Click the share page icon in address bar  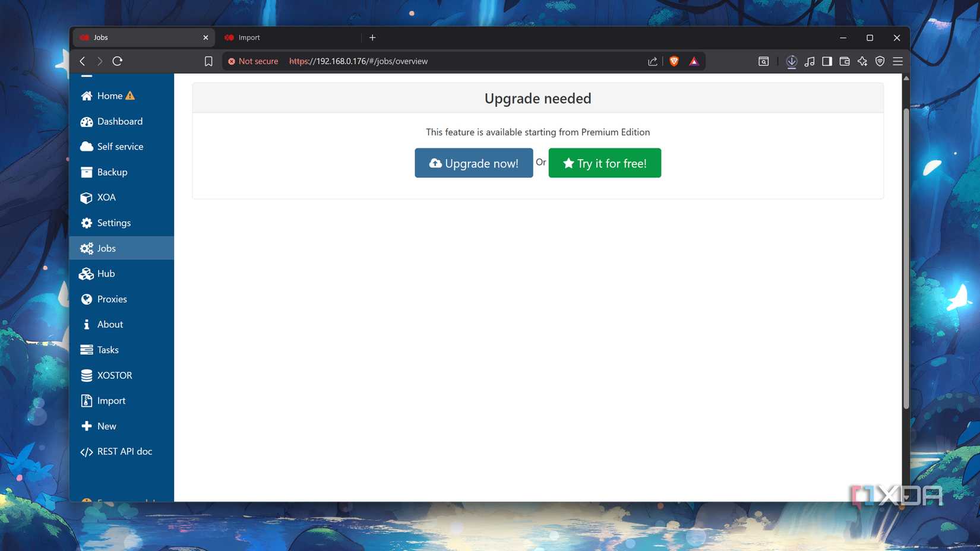(x=653, y=61)
